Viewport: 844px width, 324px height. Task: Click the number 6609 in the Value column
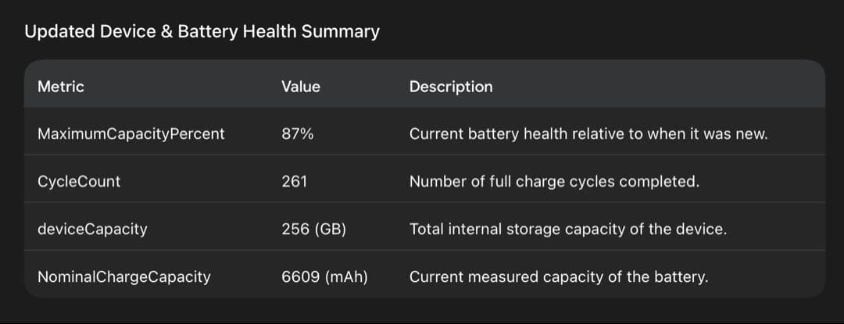click(x=299, y=277)
